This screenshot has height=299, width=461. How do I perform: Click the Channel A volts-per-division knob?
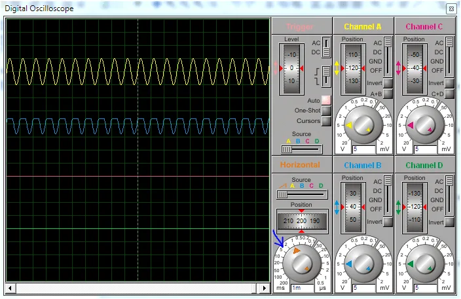point(363,125)
